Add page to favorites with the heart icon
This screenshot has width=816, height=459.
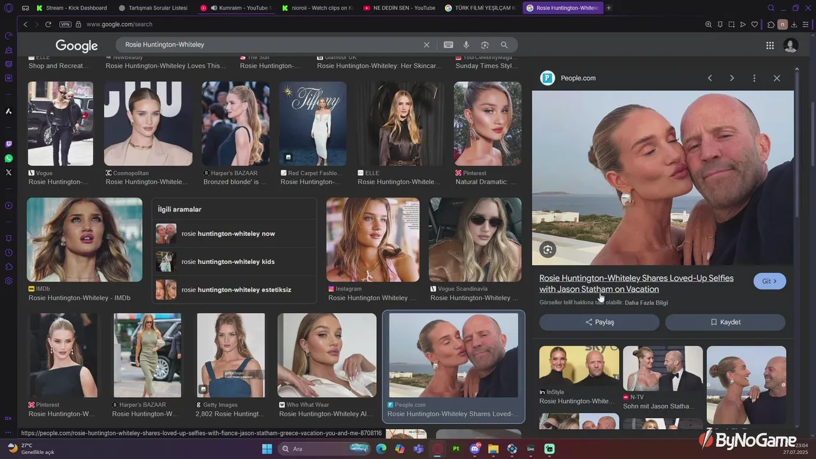(x=755, y=24)
